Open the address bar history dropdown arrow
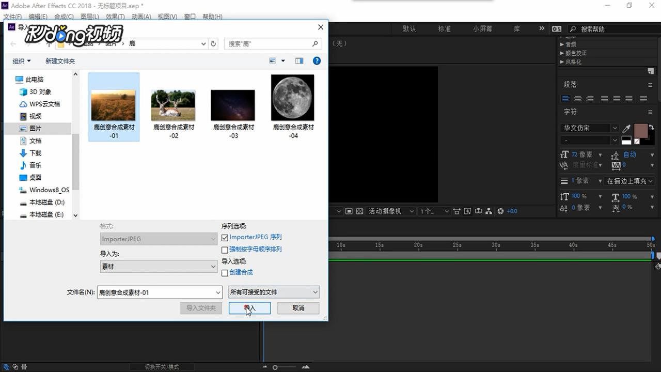661x372 pixels. pyautogui.click(x=203, y=44)
